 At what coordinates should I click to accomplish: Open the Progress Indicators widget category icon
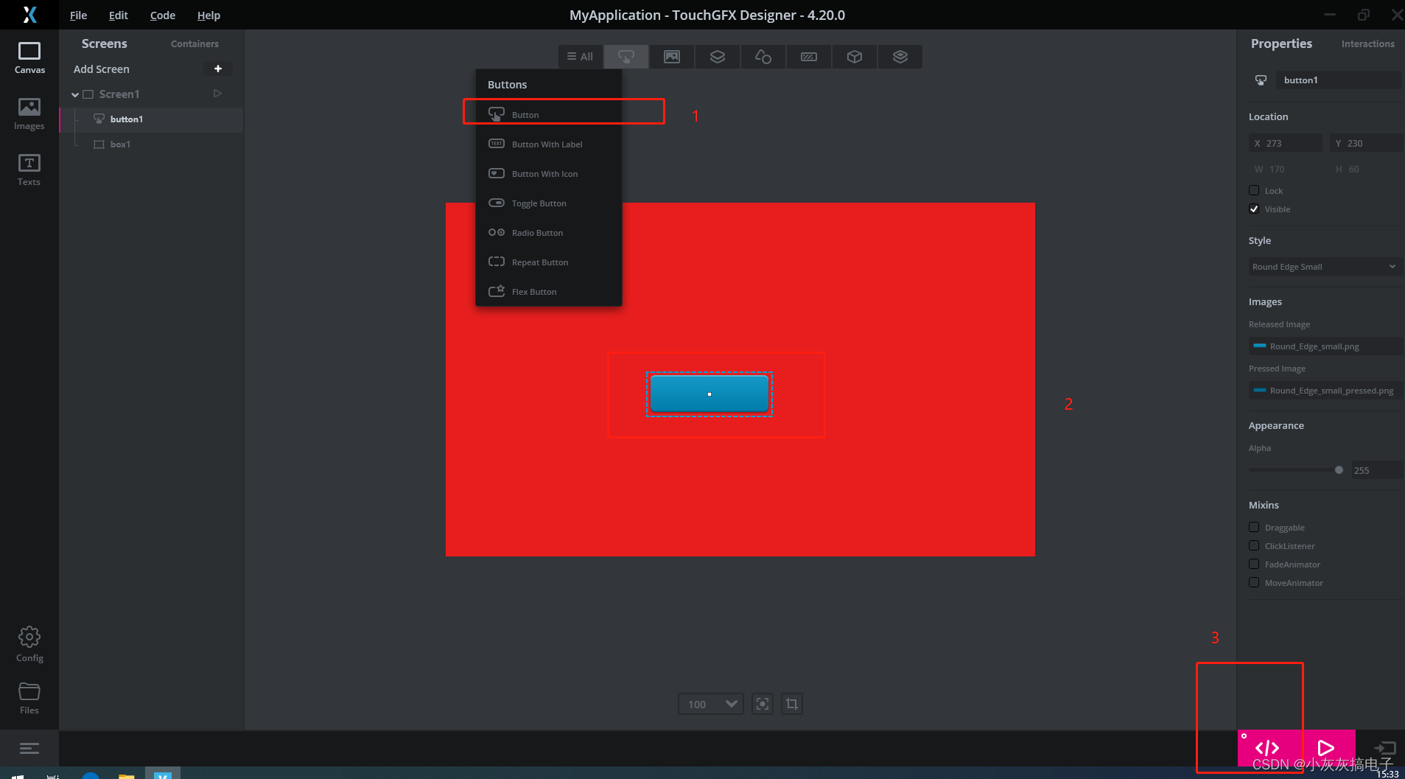coord(809,57)
